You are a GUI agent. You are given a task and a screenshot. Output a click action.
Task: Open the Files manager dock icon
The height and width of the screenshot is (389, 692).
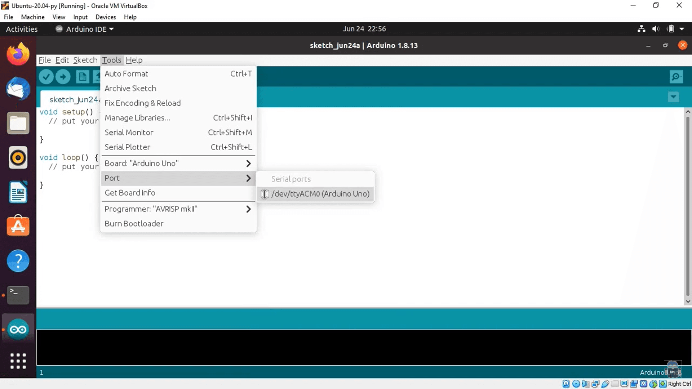click(18, 123)
